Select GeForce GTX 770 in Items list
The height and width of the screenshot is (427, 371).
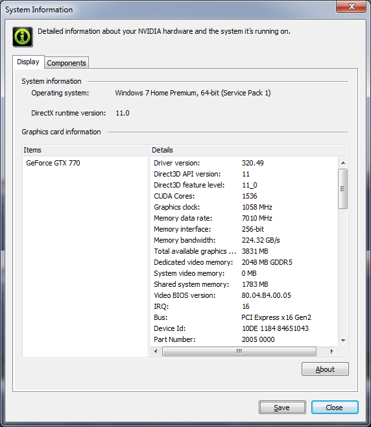pos(53,163)
